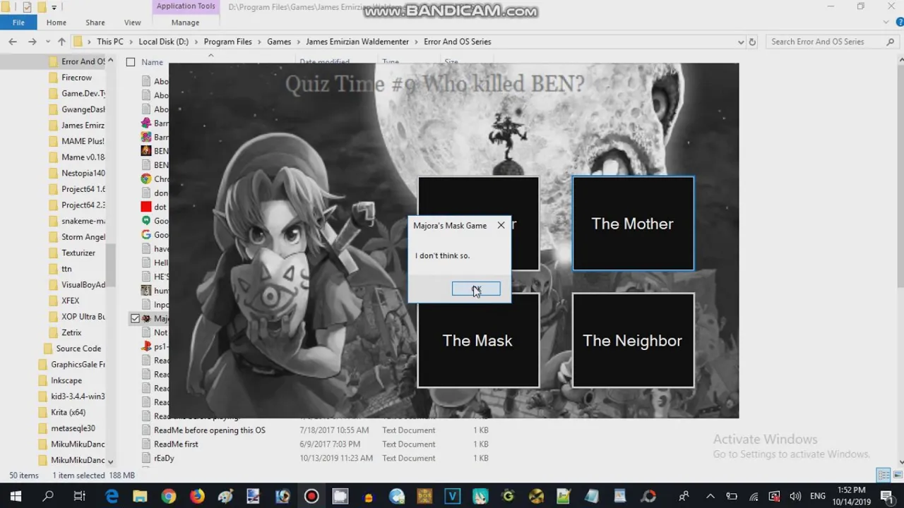
Task: Click James Emirzian Waldementer breadcrumb segment
Action: 357,42
